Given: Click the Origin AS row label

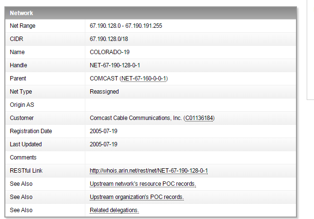Looking at the screenshot, I should click(x=22, y=105).
